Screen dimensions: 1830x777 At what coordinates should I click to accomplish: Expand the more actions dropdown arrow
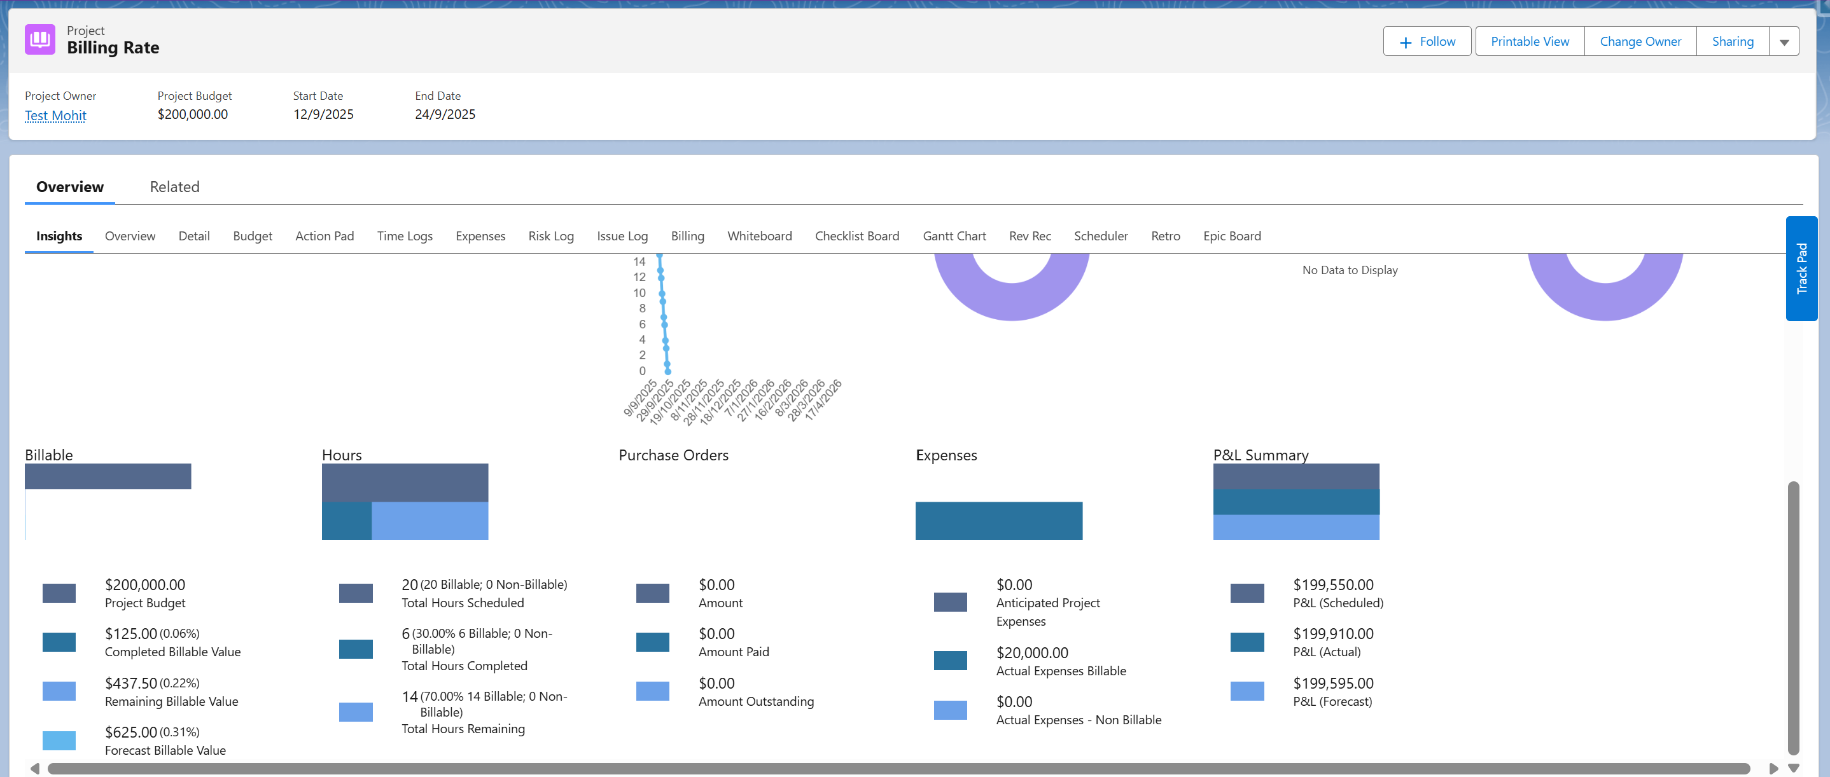click(1784, 42)
